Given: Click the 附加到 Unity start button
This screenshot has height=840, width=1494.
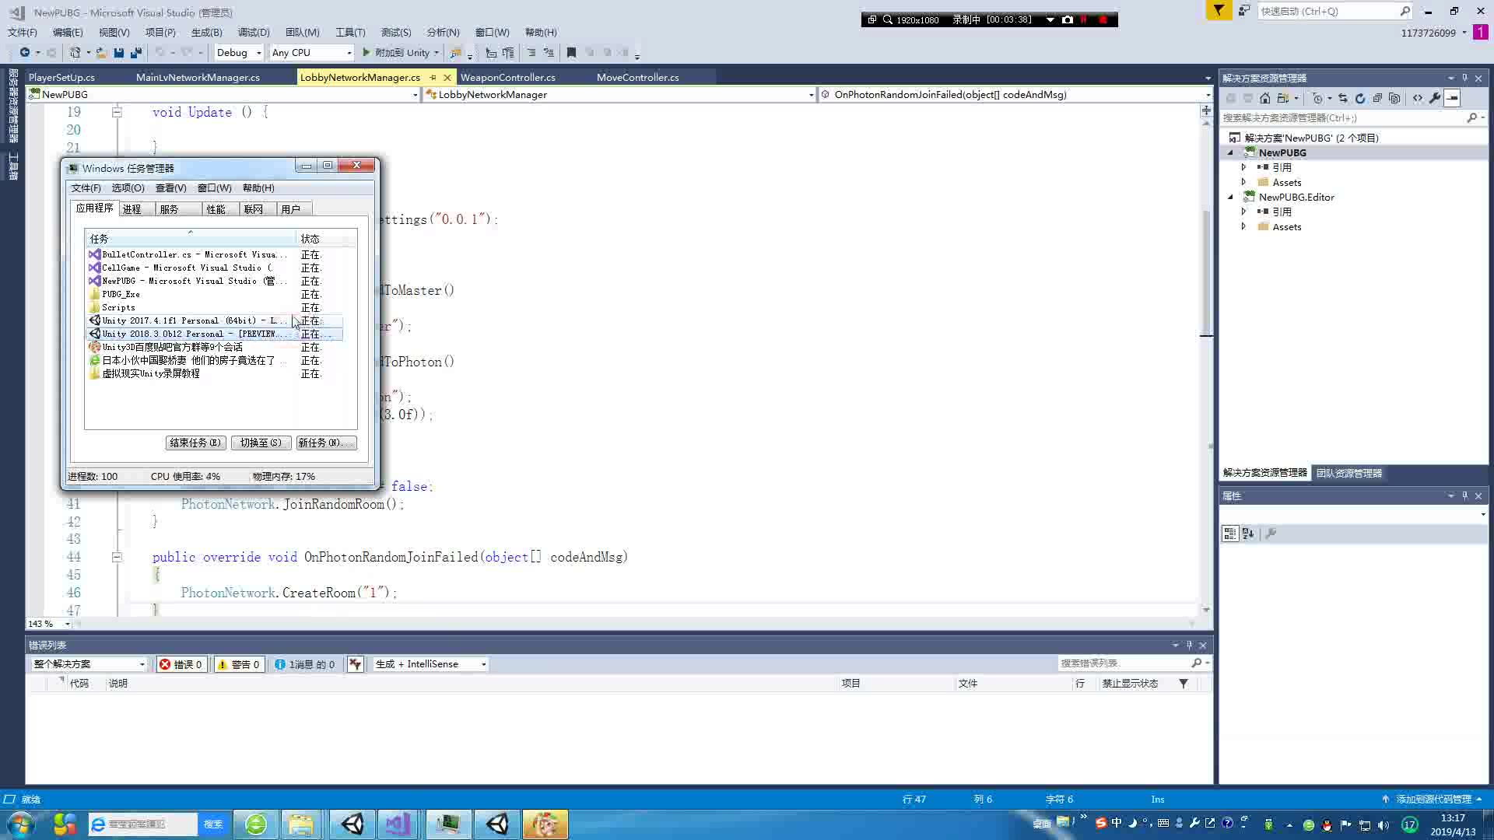Looking at the screenshot, I should point(396,53).
